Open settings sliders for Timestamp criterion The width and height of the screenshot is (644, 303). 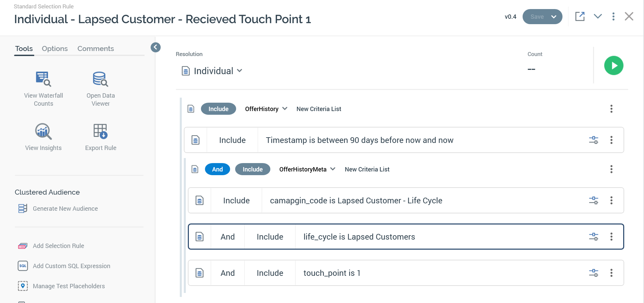[x=593, y=140]
